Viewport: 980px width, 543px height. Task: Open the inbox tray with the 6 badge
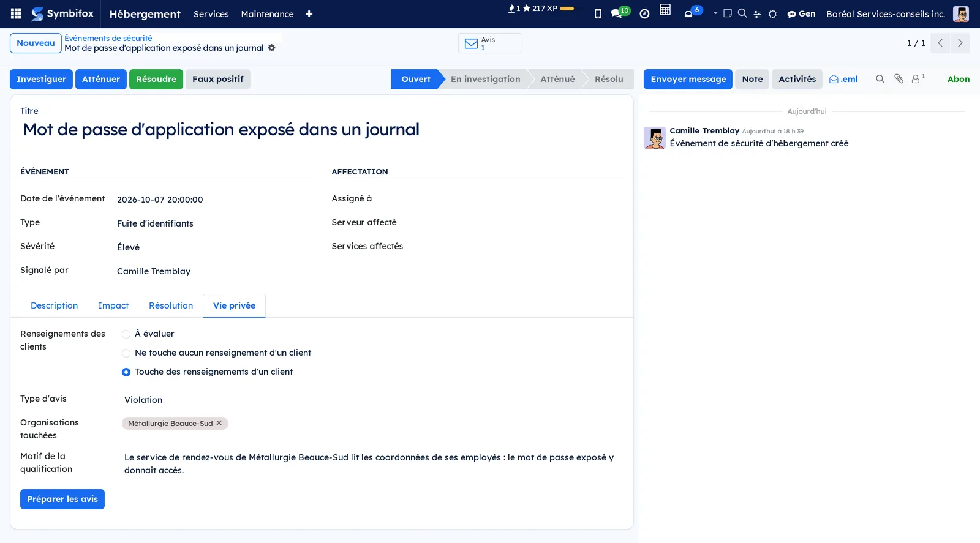[x=693, y=12]
